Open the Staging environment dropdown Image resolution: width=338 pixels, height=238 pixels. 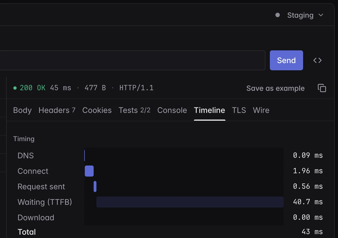point(305,15)
